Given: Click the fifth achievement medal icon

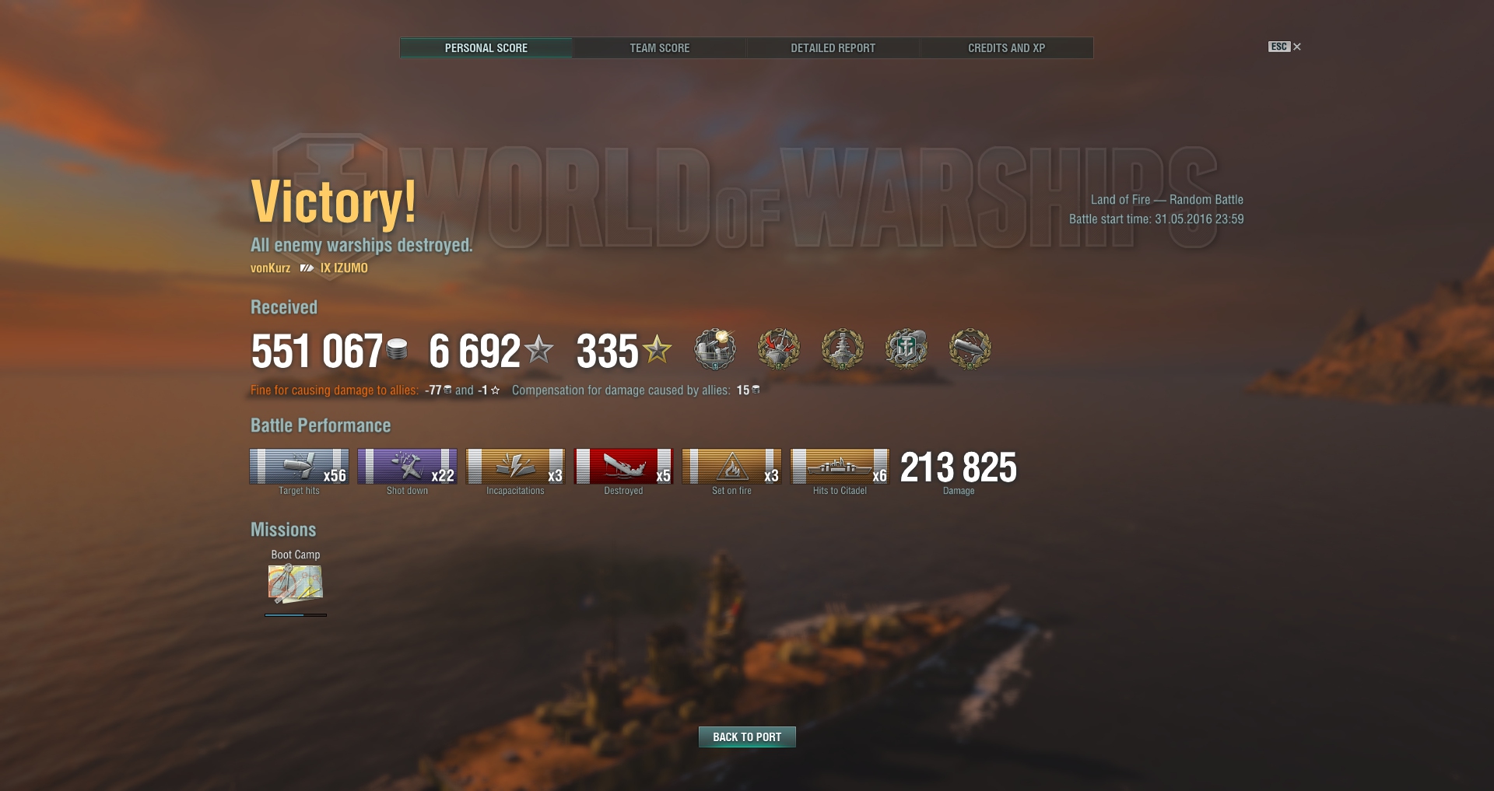Looking at the screenshot, I should click(970, 348).
